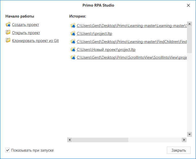The width and height of the screenshot is (196, 159).
Task: Click the horizontal scrollbar left arrow
Action: click(x=70, y=140)
